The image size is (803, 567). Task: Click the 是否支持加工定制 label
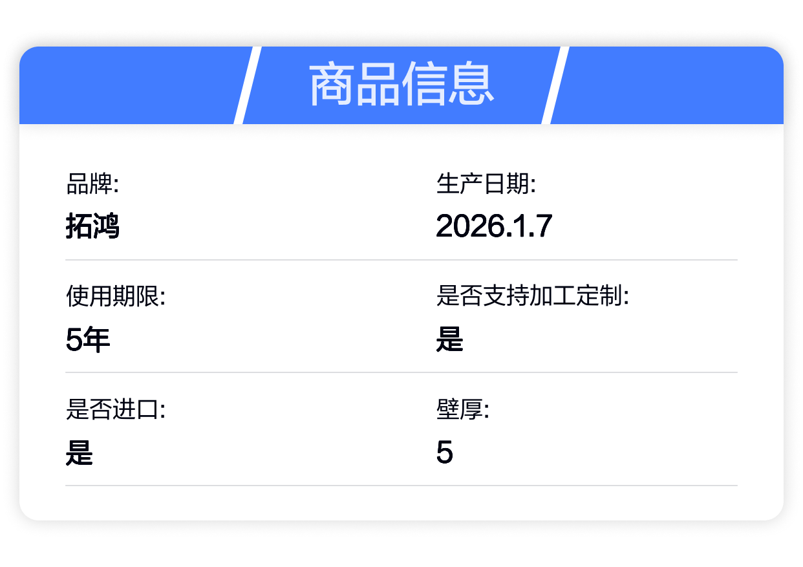pyautogui.click(x=533, y=297)
